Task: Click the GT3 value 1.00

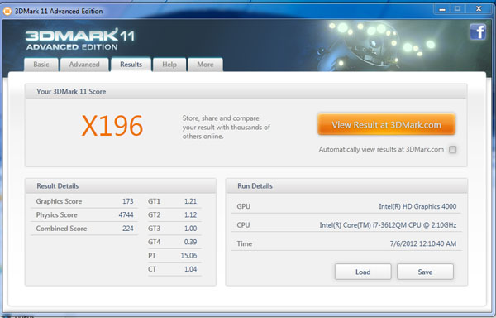Action: click(x=190, y=229)
